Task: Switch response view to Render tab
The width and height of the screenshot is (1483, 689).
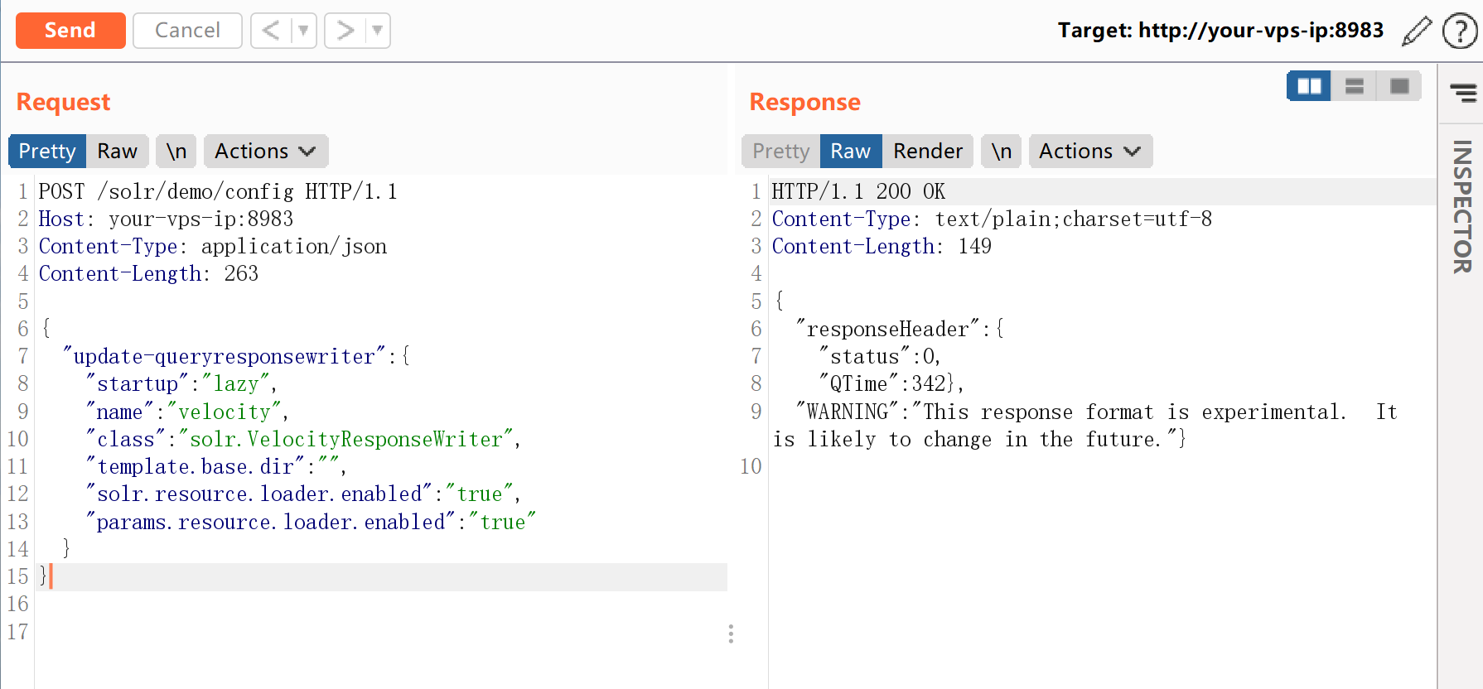Action: coord(927,152)
